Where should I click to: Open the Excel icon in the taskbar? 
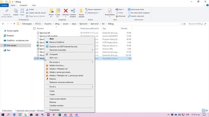point(59,115)
